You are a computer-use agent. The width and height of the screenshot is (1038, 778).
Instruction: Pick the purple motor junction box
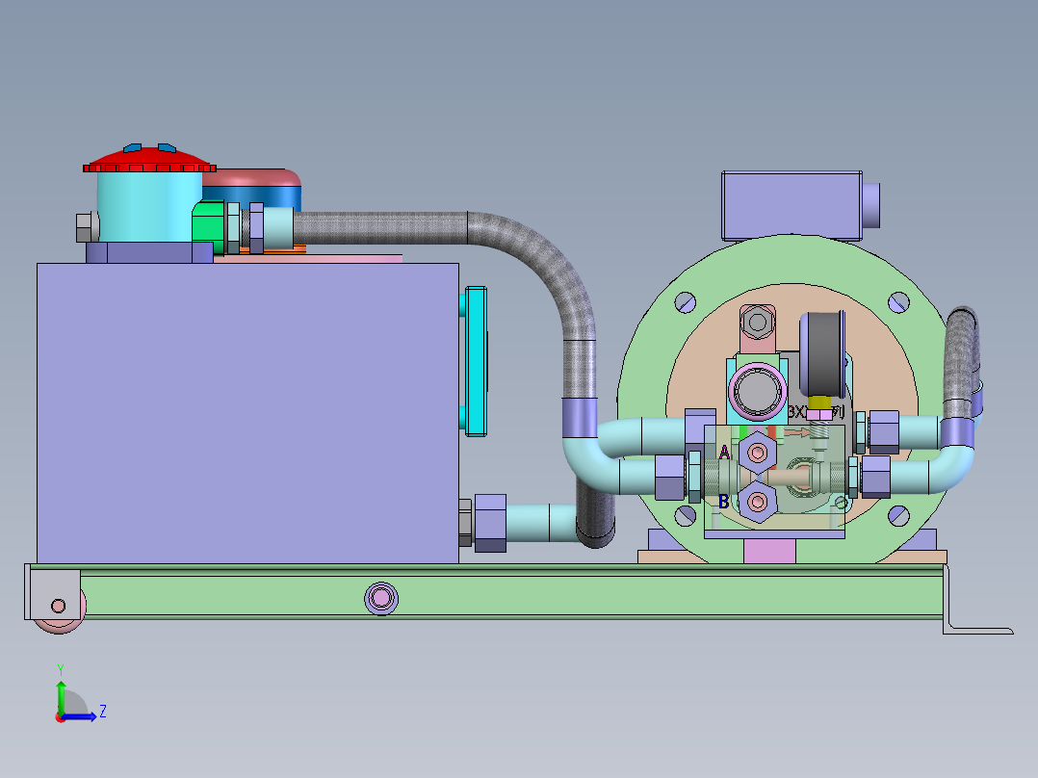click(x=791, y=205)
